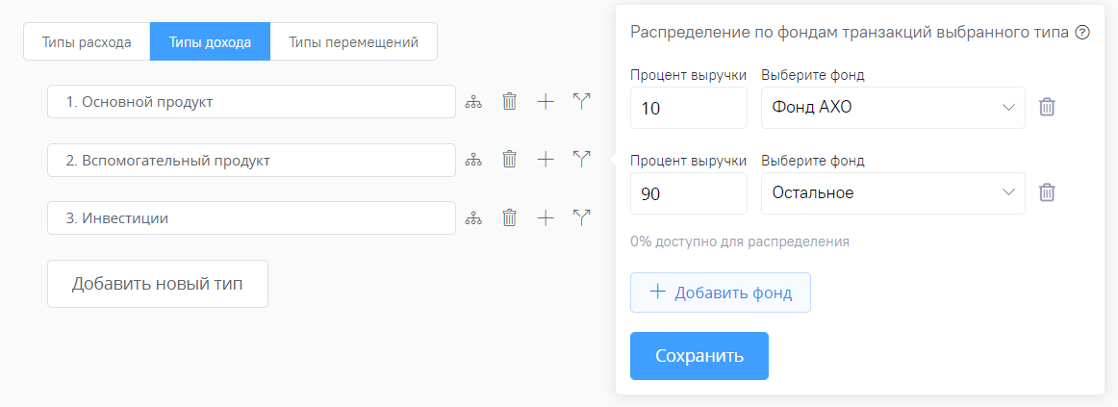Viewport: 1118px width, 407px height.
Task: Open fund distribution for Инвестиции
Action: pyautogui.click(x=582, y=217)
